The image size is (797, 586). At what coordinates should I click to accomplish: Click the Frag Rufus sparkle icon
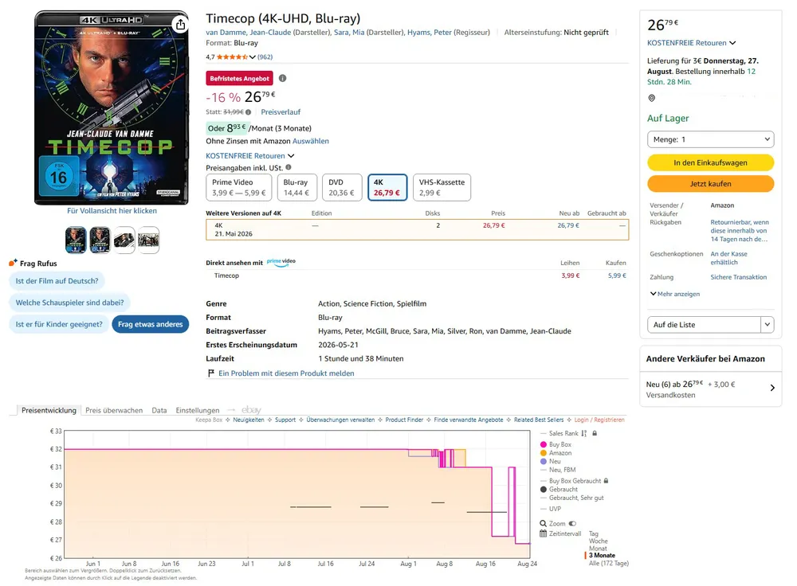(13, 263)
